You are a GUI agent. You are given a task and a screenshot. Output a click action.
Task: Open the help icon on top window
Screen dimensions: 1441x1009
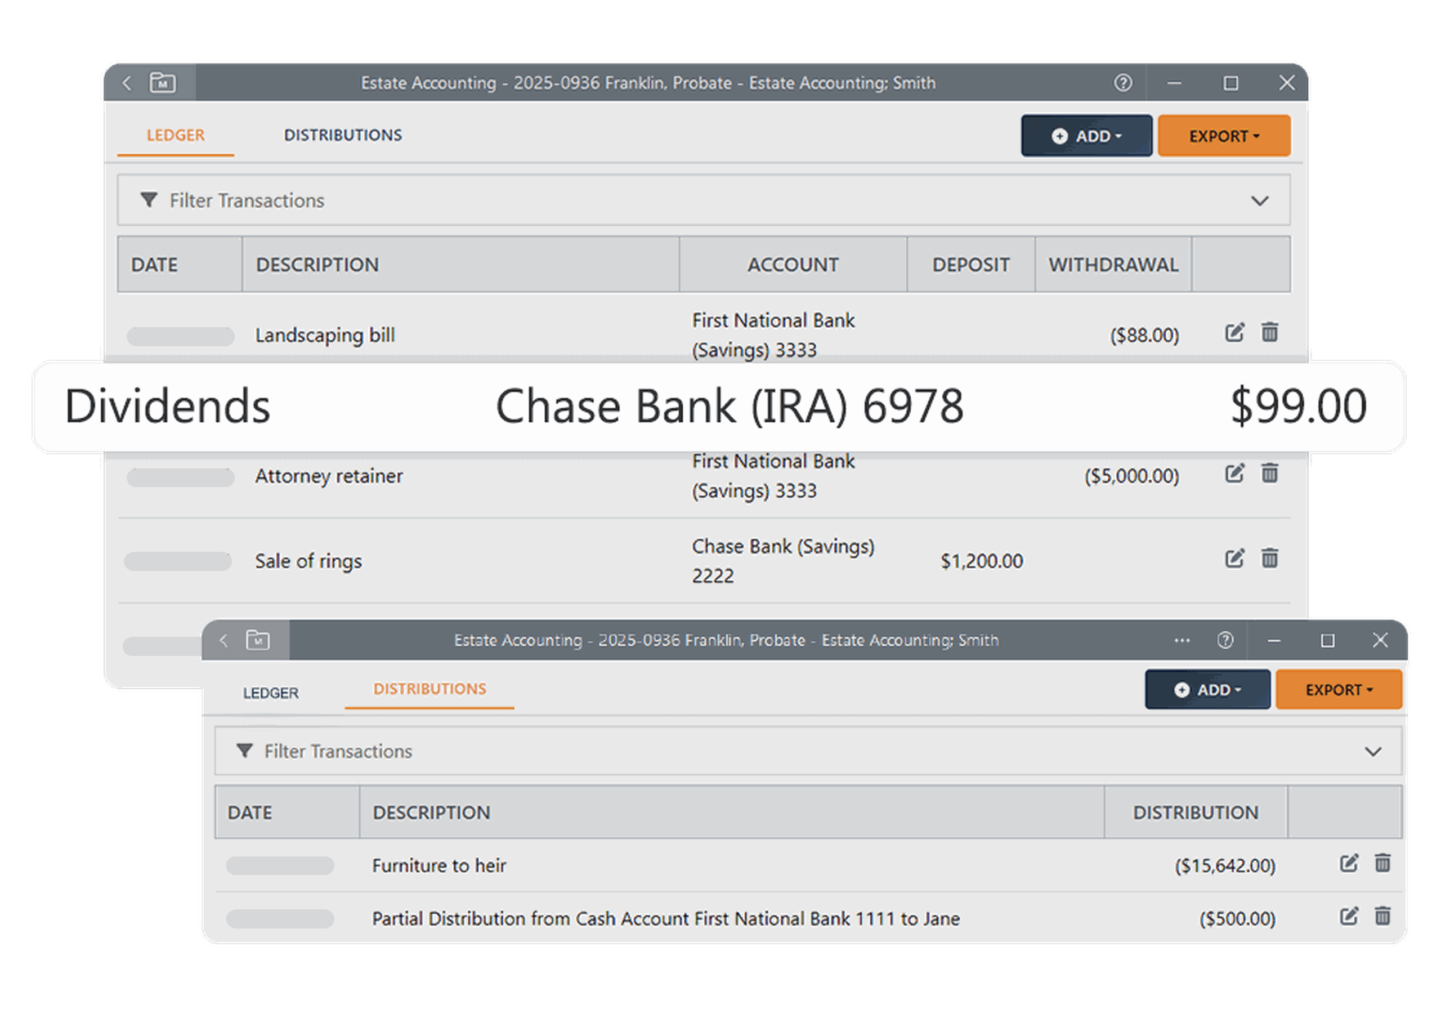(x=1124, y=82)
